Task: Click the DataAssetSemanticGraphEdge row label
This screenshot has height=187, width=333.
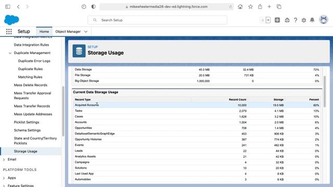Action: (x=95, y=133)
